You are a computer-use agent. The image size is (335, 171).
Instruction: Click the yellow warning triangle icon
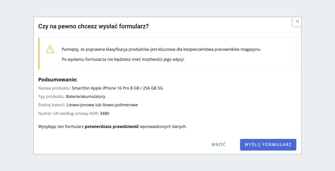pyautogui.click(x=50, y=49)
